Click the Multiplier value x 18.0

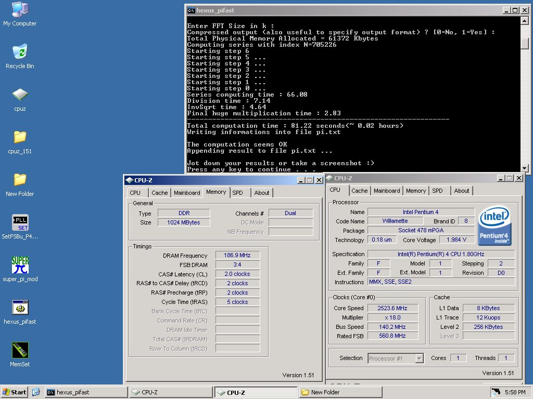[392, 317]
